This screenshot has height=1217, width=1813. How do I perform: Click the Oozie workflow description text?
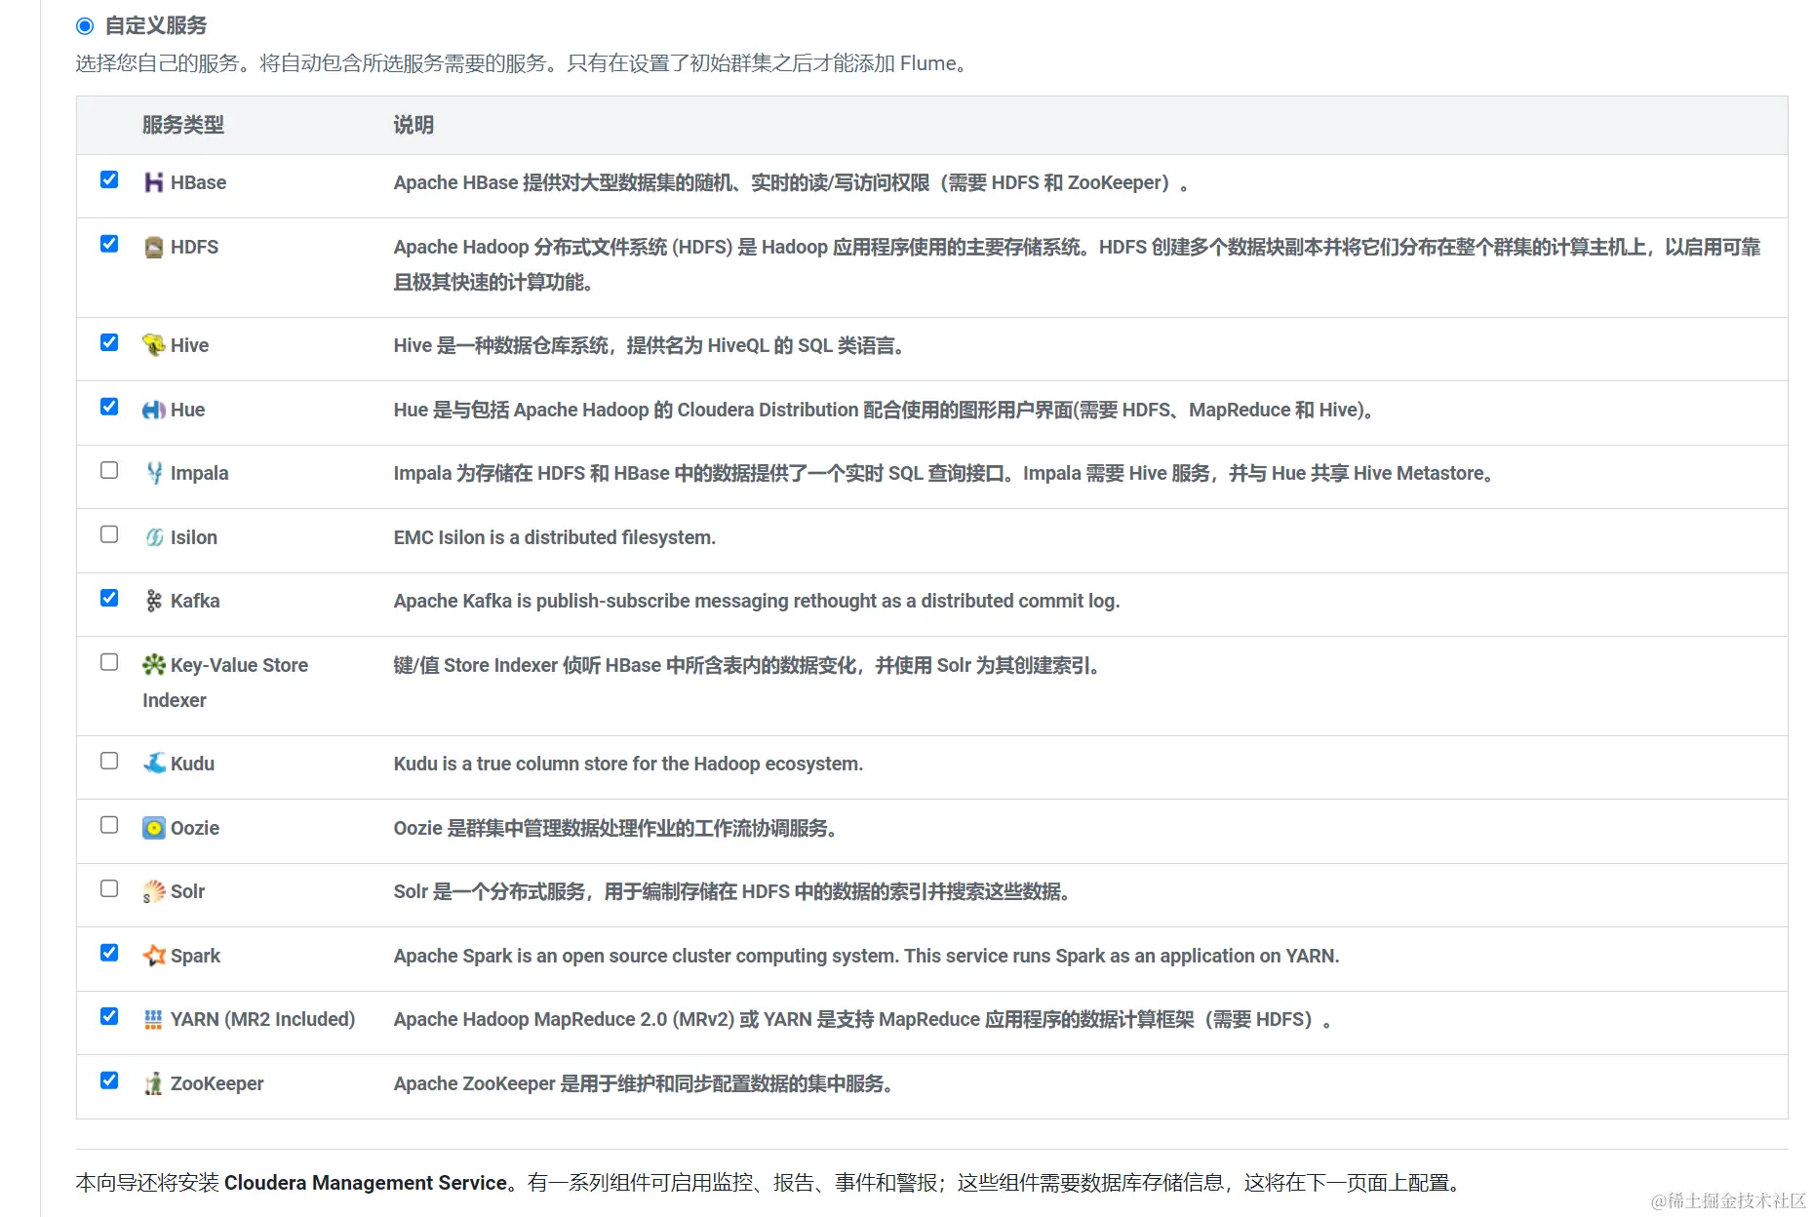pyautogui.click(x=616, y=828)
